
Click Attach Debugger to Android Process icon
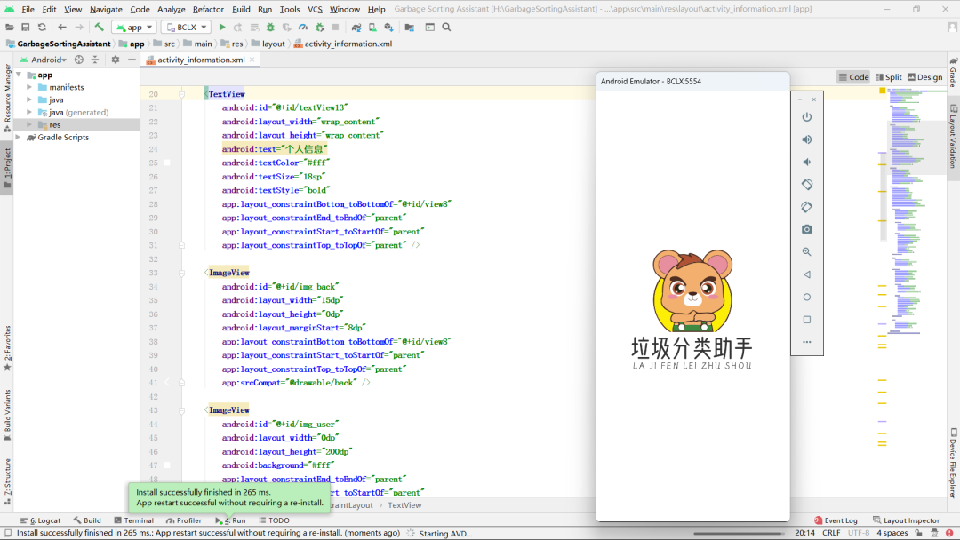click(320, 27)
